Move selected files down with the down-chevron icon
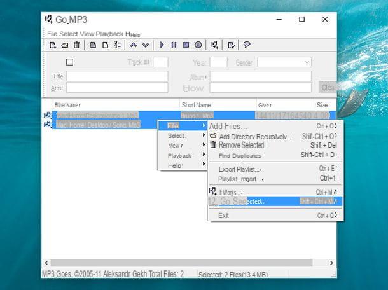 pos(146,45)
